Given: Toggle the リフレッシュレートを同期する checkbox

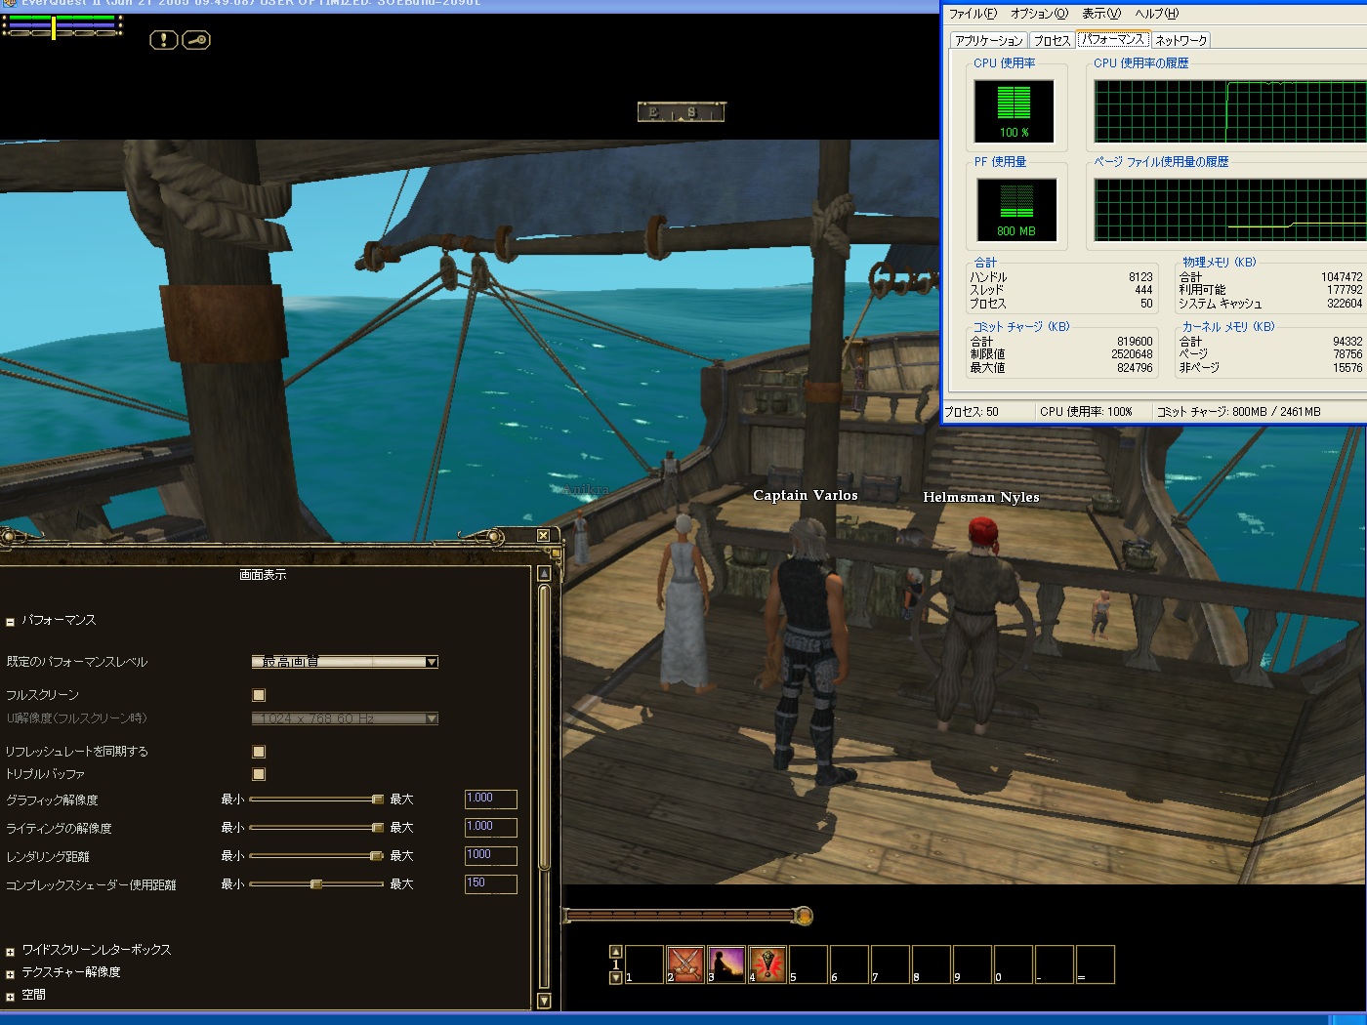Looking at the screenshot, I should pyautogui.click(x=259, y=752).
